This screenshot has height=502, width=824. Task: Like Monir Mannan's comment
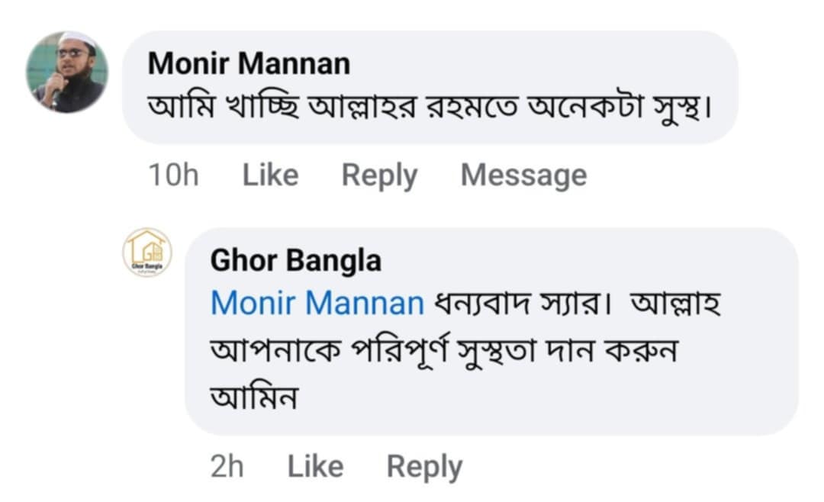coord(270,175)
